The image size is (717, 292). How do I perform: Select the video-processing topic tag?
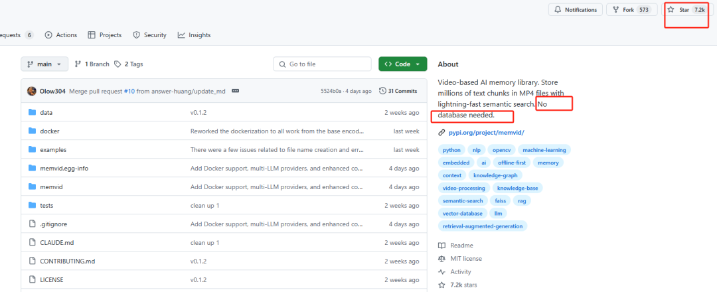(x=464, y=188)
